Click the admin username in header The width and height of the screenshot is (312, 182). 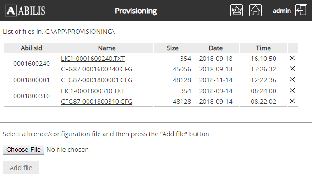(282, 11)
